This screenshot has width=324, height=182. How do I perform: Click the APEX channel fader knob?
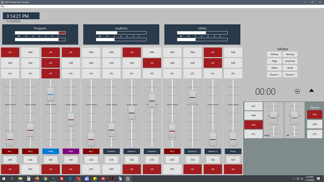(x=71, y=120)
